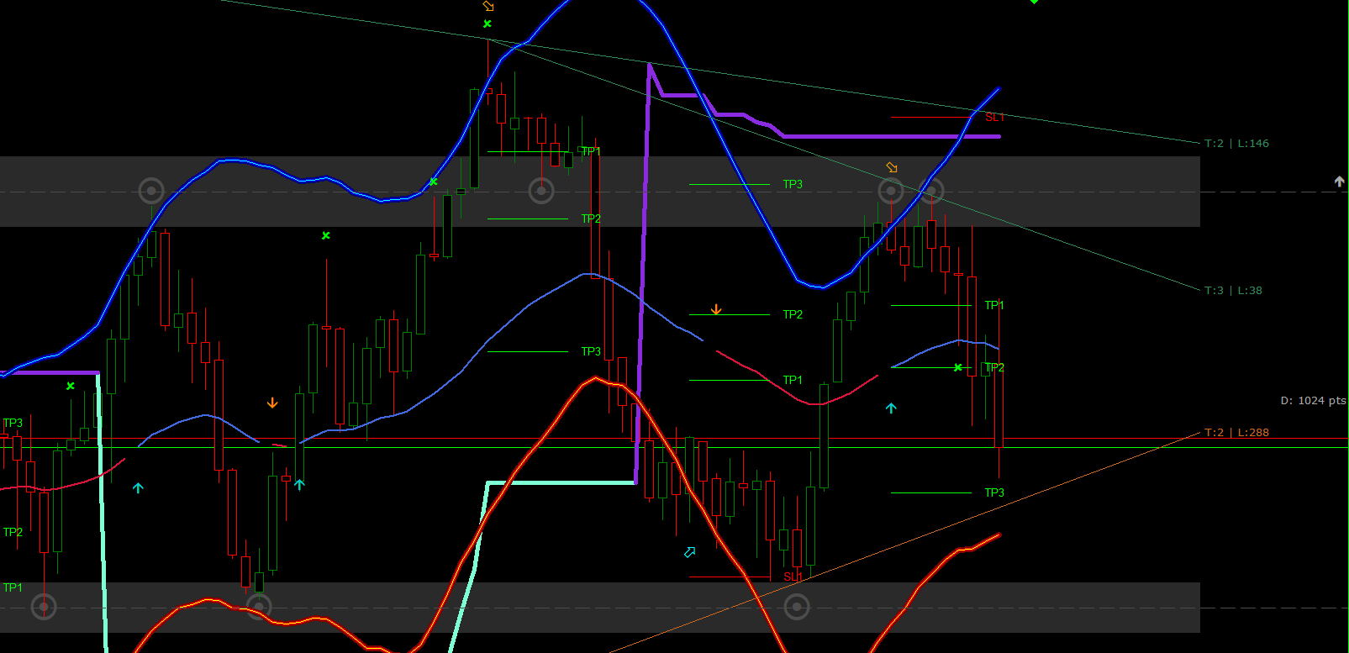Select the TP3 label inside the upper gray zone
This screenshot has height=653, width=1349.
[x=793, y=184]
